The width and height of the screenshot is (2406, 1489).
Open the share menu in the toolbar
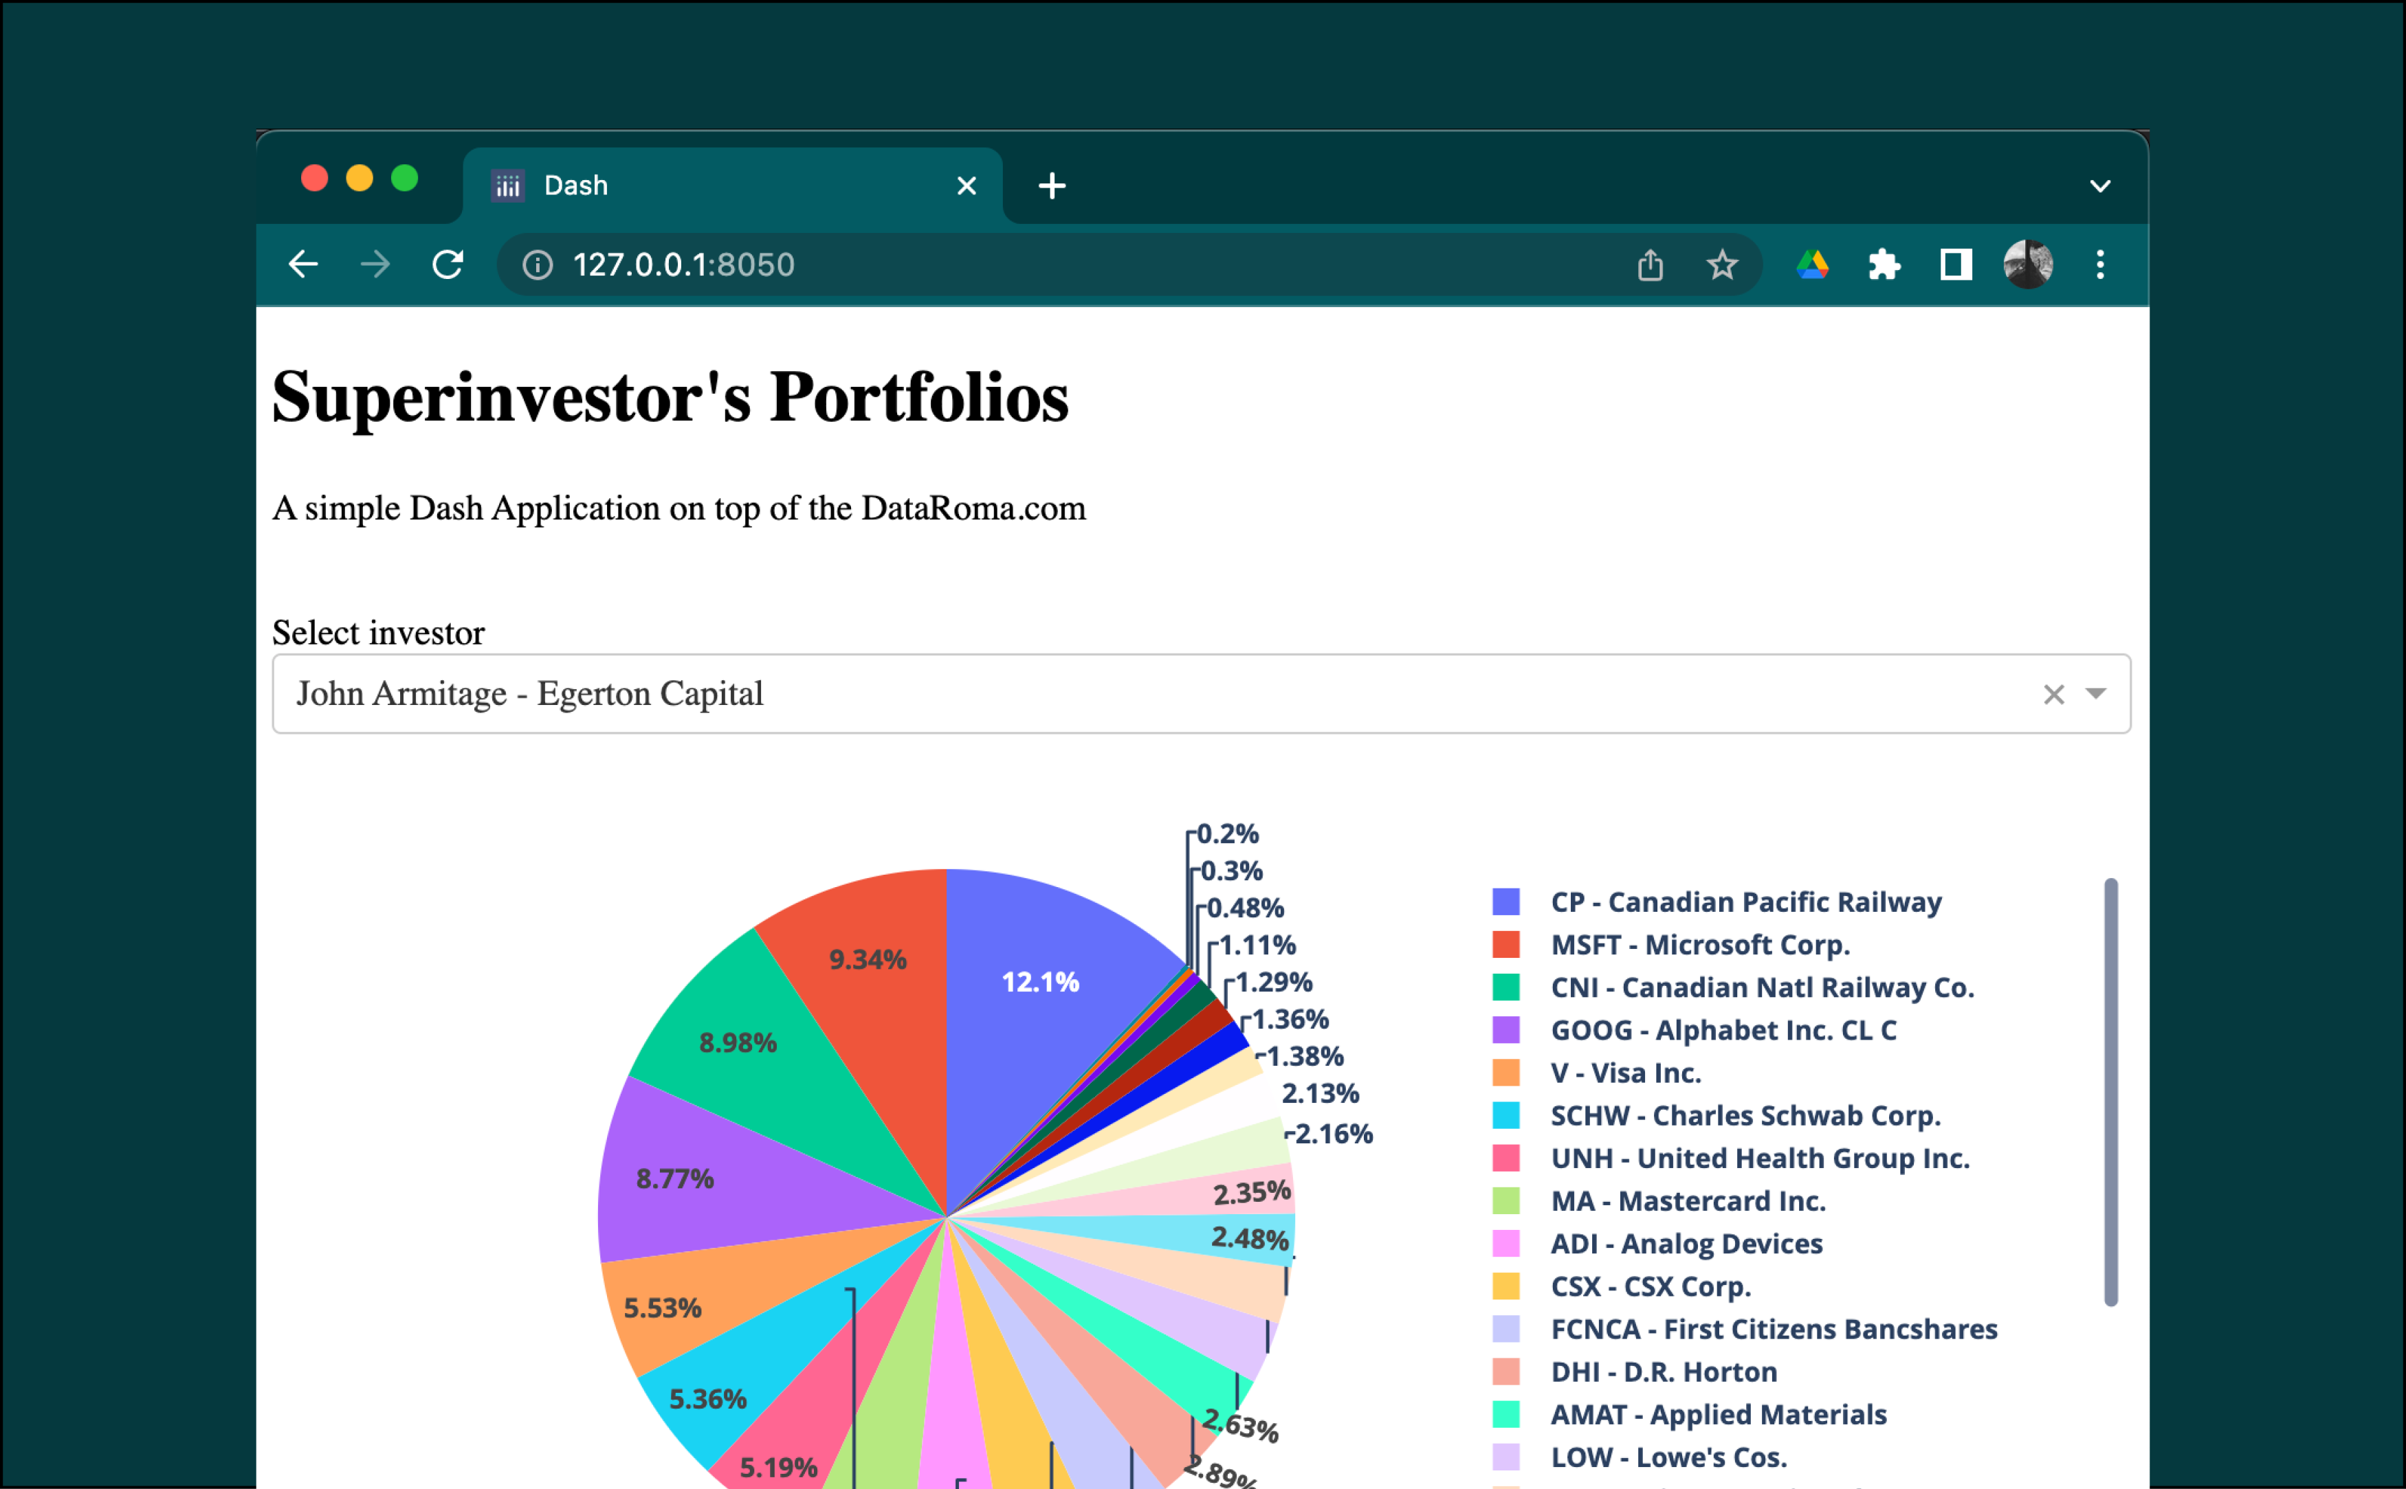click(x=1651, y=264)
